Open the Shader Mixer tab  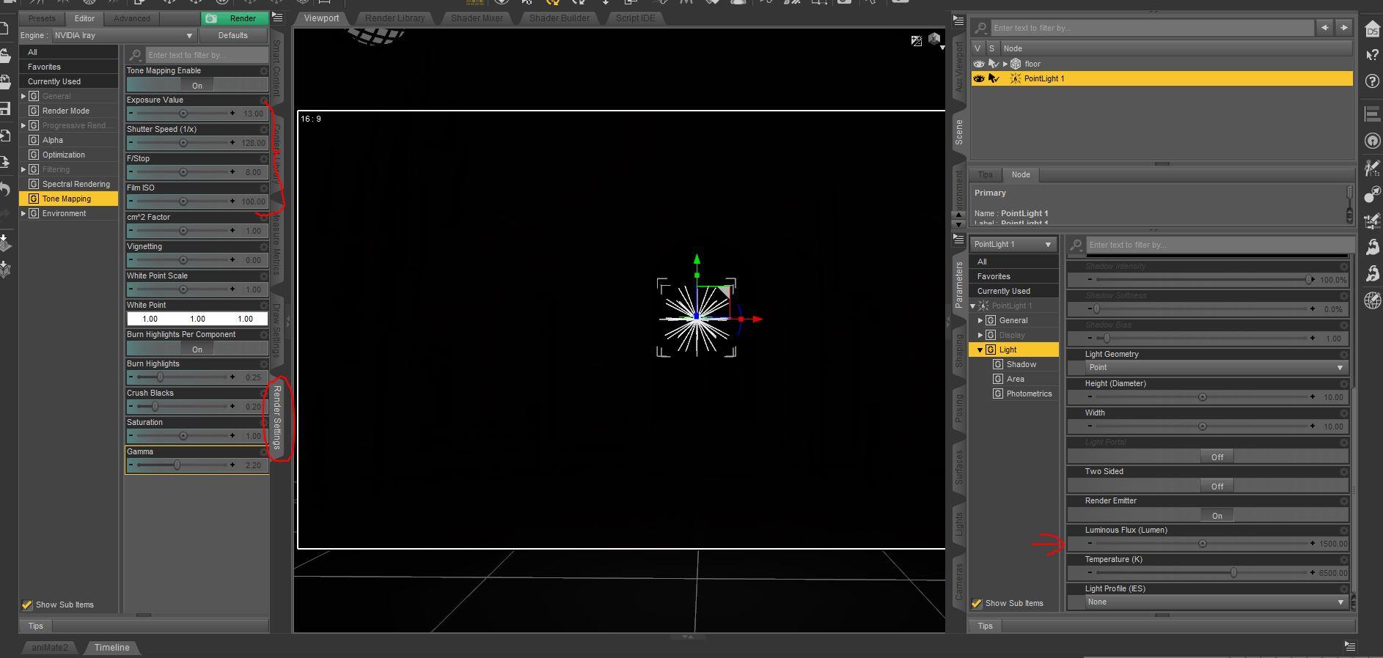coord(477,18)
